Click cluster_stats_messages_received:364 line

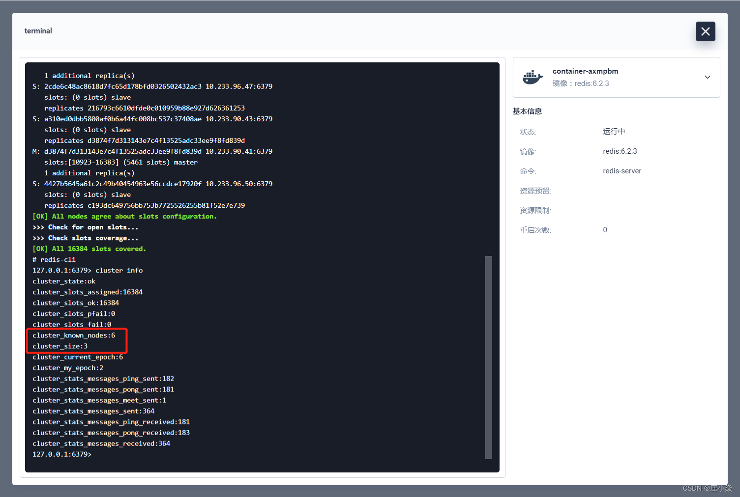[x=101, y=443]
